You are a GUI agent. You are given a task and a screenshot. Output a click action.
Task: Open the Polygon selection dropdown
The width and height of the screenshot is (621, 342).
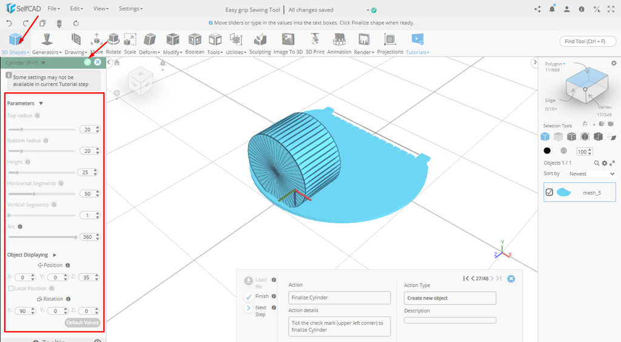point(556,64)
